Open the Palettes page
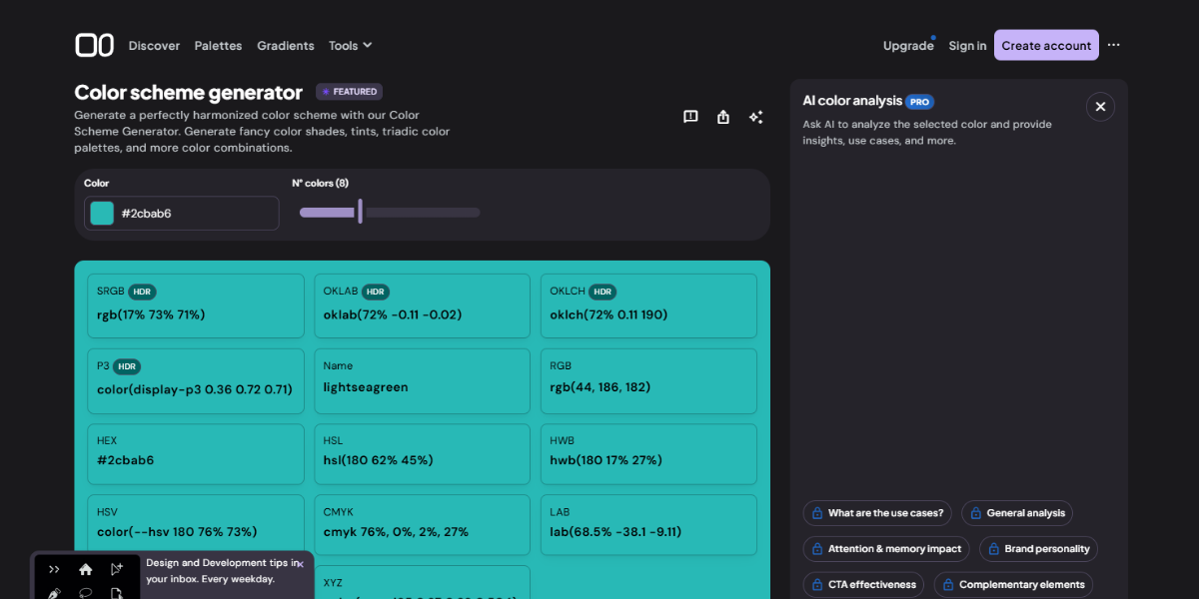 click(218, 45)
